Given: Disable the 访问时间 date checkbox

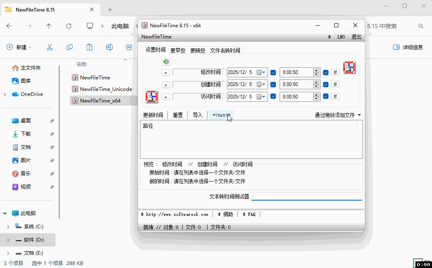Looking at the screenshot, I should coord(273,96).
